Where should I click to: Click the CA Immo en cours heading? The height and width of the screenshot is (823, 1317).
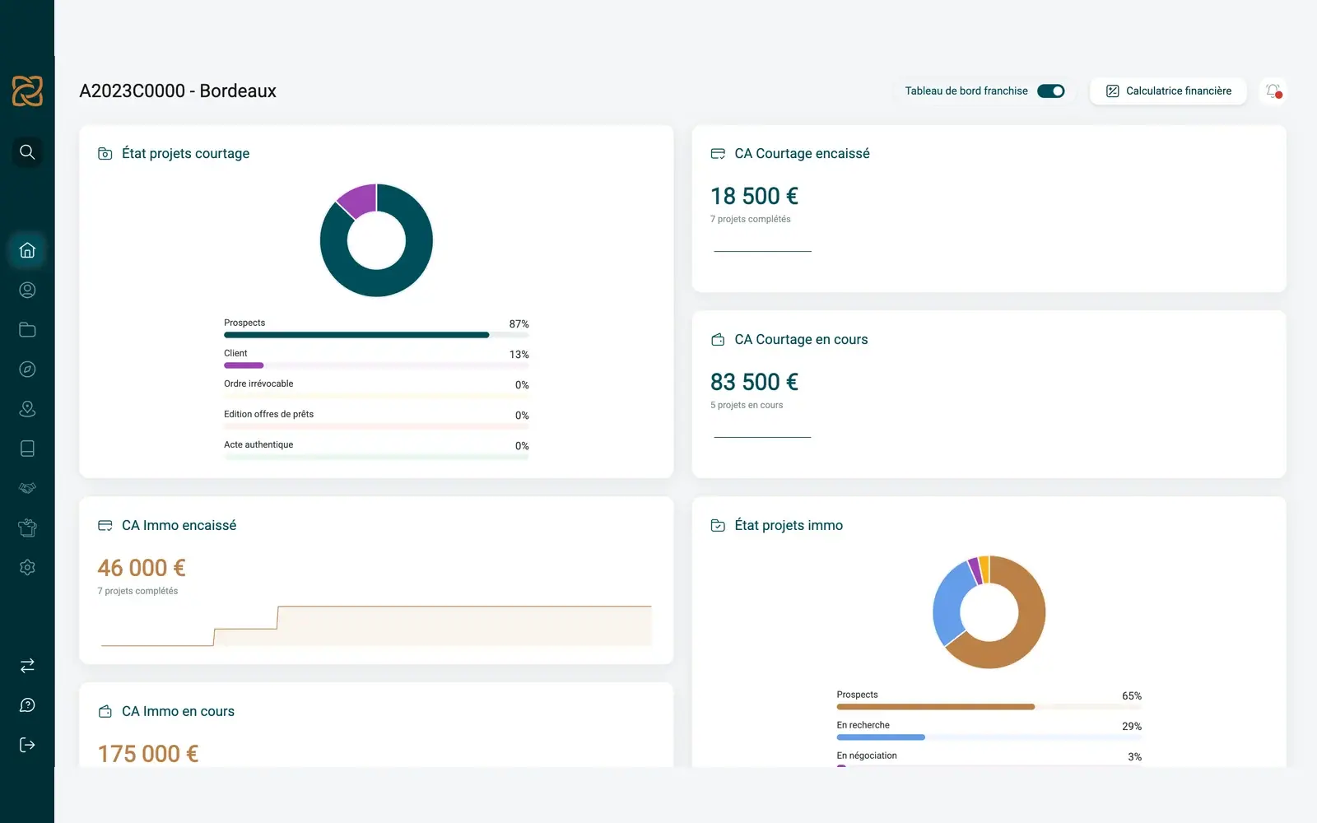tap(178, 711)
